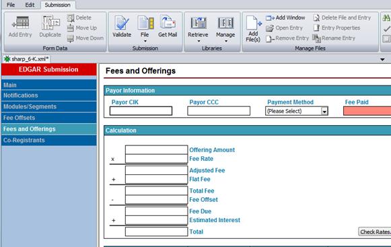Image resolution: width=391 pixels, height=247 pixels.
Task: Select the Submission ribbon tab
Action: [x=58, y=5]
